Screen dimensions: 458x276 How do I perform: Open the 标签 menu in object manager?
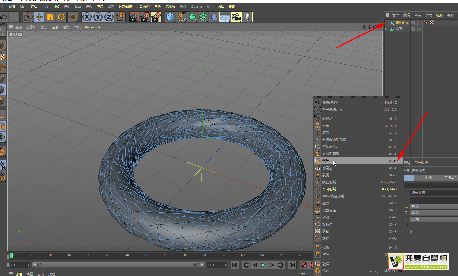click(440, 15)
